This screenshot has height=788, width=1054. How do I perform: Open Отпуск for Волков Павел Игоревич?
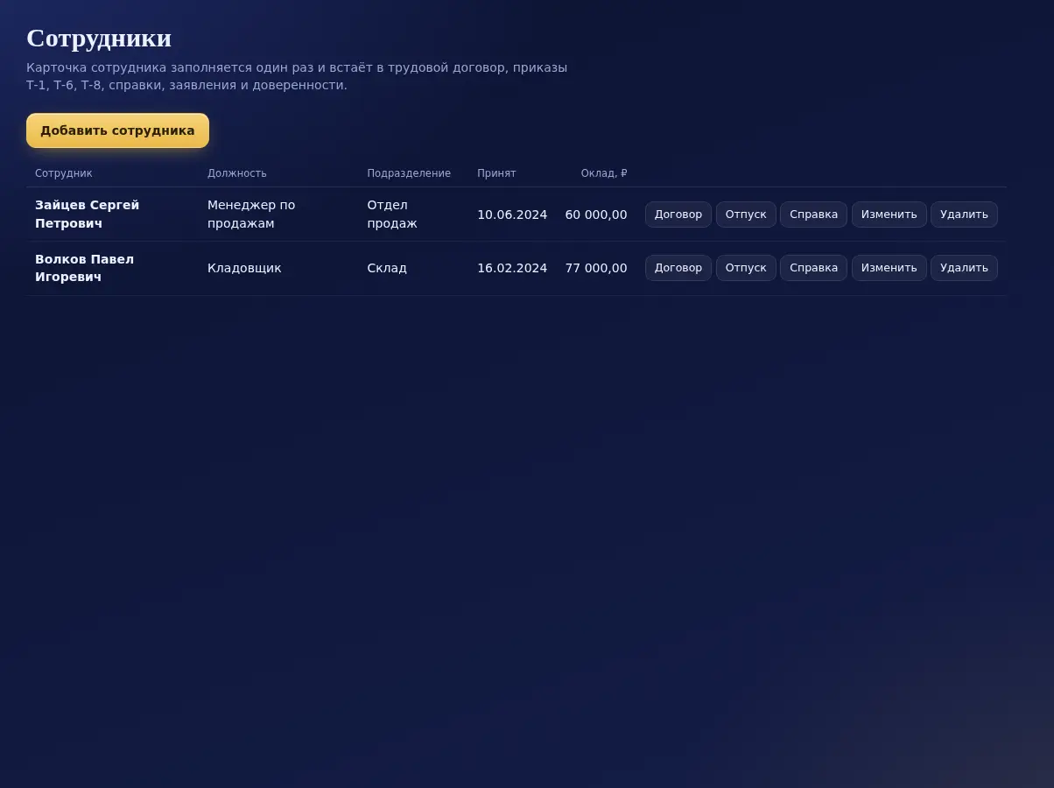coord(746,268)
